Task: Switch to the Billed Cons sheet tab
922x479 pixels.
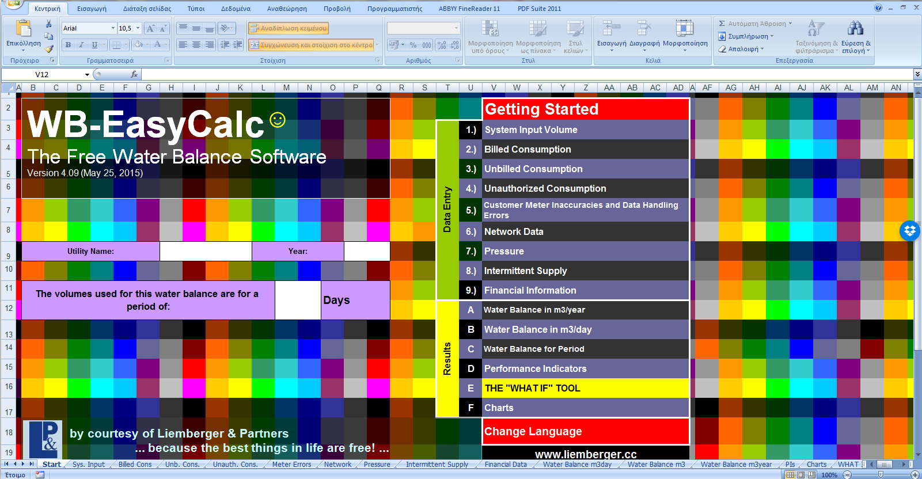Action: click(135, 465)
